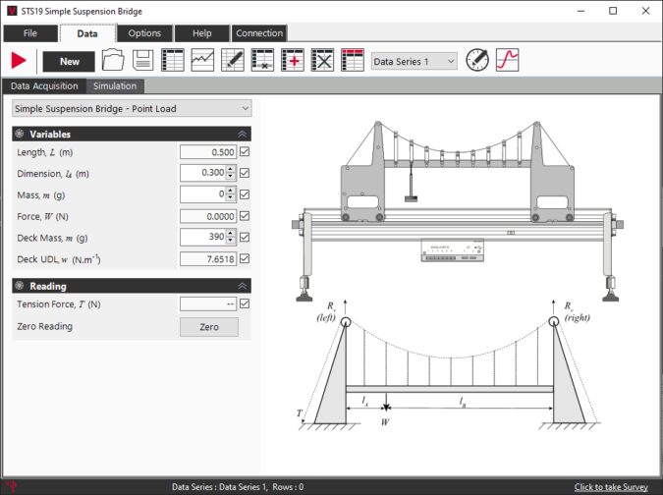Click the red curve plot icon
The width and height of the screenshot is (663, 495).
point(507,60)
